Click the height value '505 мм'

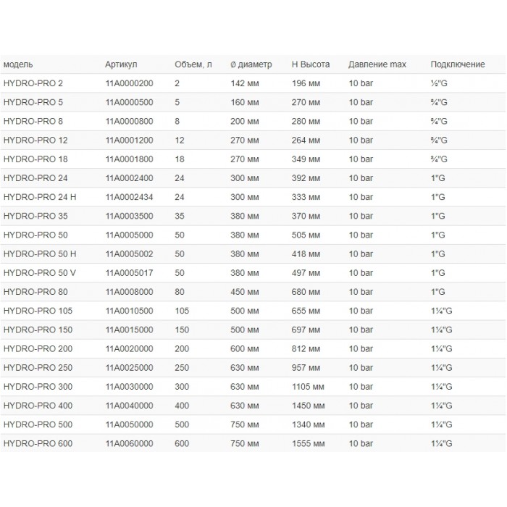pyautogui.click(x=306, y=235)
